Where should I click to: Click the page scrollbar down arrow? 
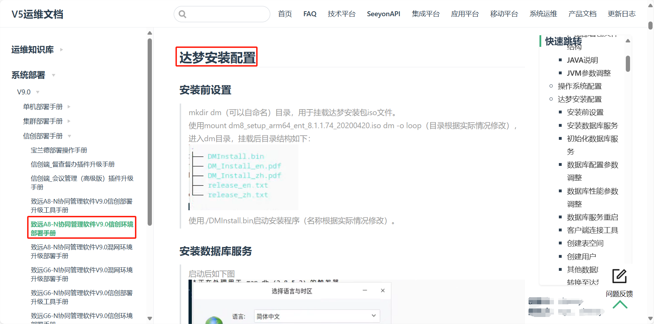pyautogui.click(x=650, y=318)
